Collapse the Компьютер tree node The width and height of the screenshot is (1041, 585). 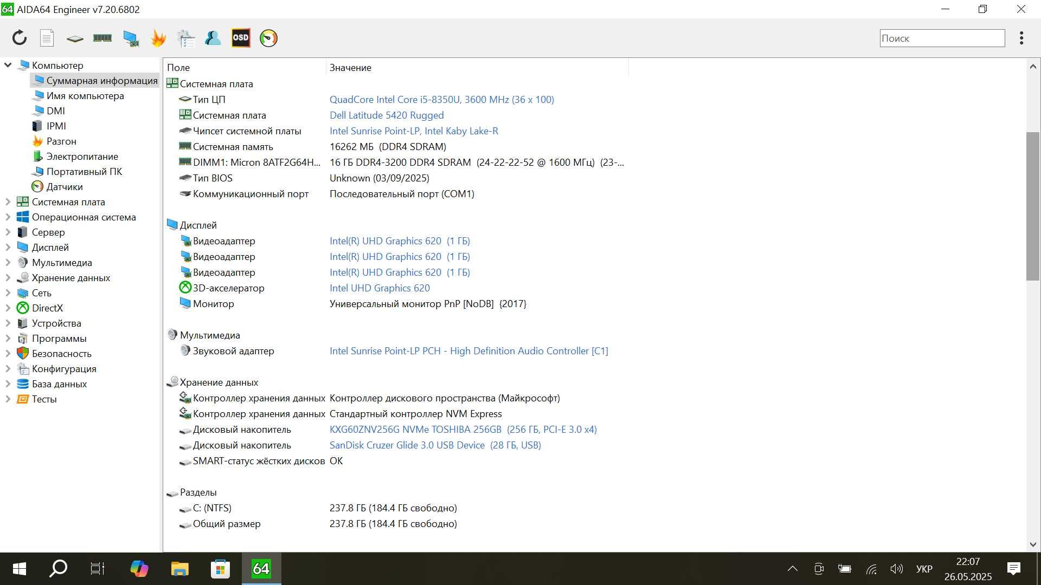tap(8, 65)
